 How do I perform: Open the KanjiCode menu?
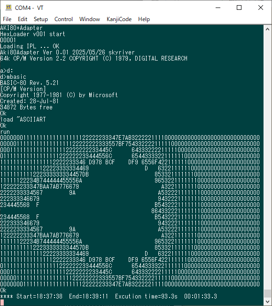coord(119,19)
